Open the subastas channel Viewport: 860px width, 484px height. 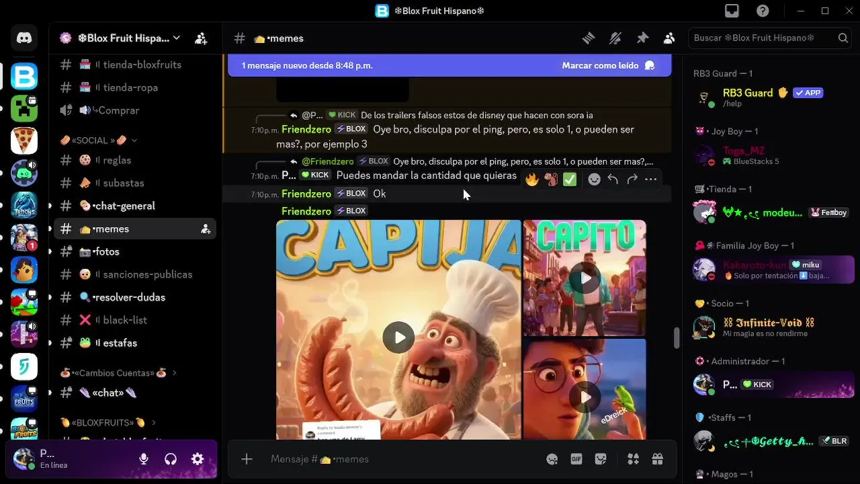point(134,183)
